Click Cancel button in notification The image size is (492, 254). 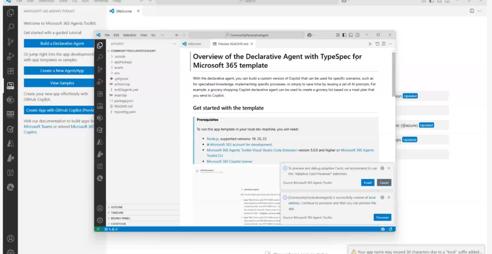pos(384,183)
